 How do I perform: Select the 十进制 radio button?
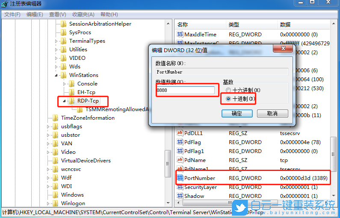point(228,99)
